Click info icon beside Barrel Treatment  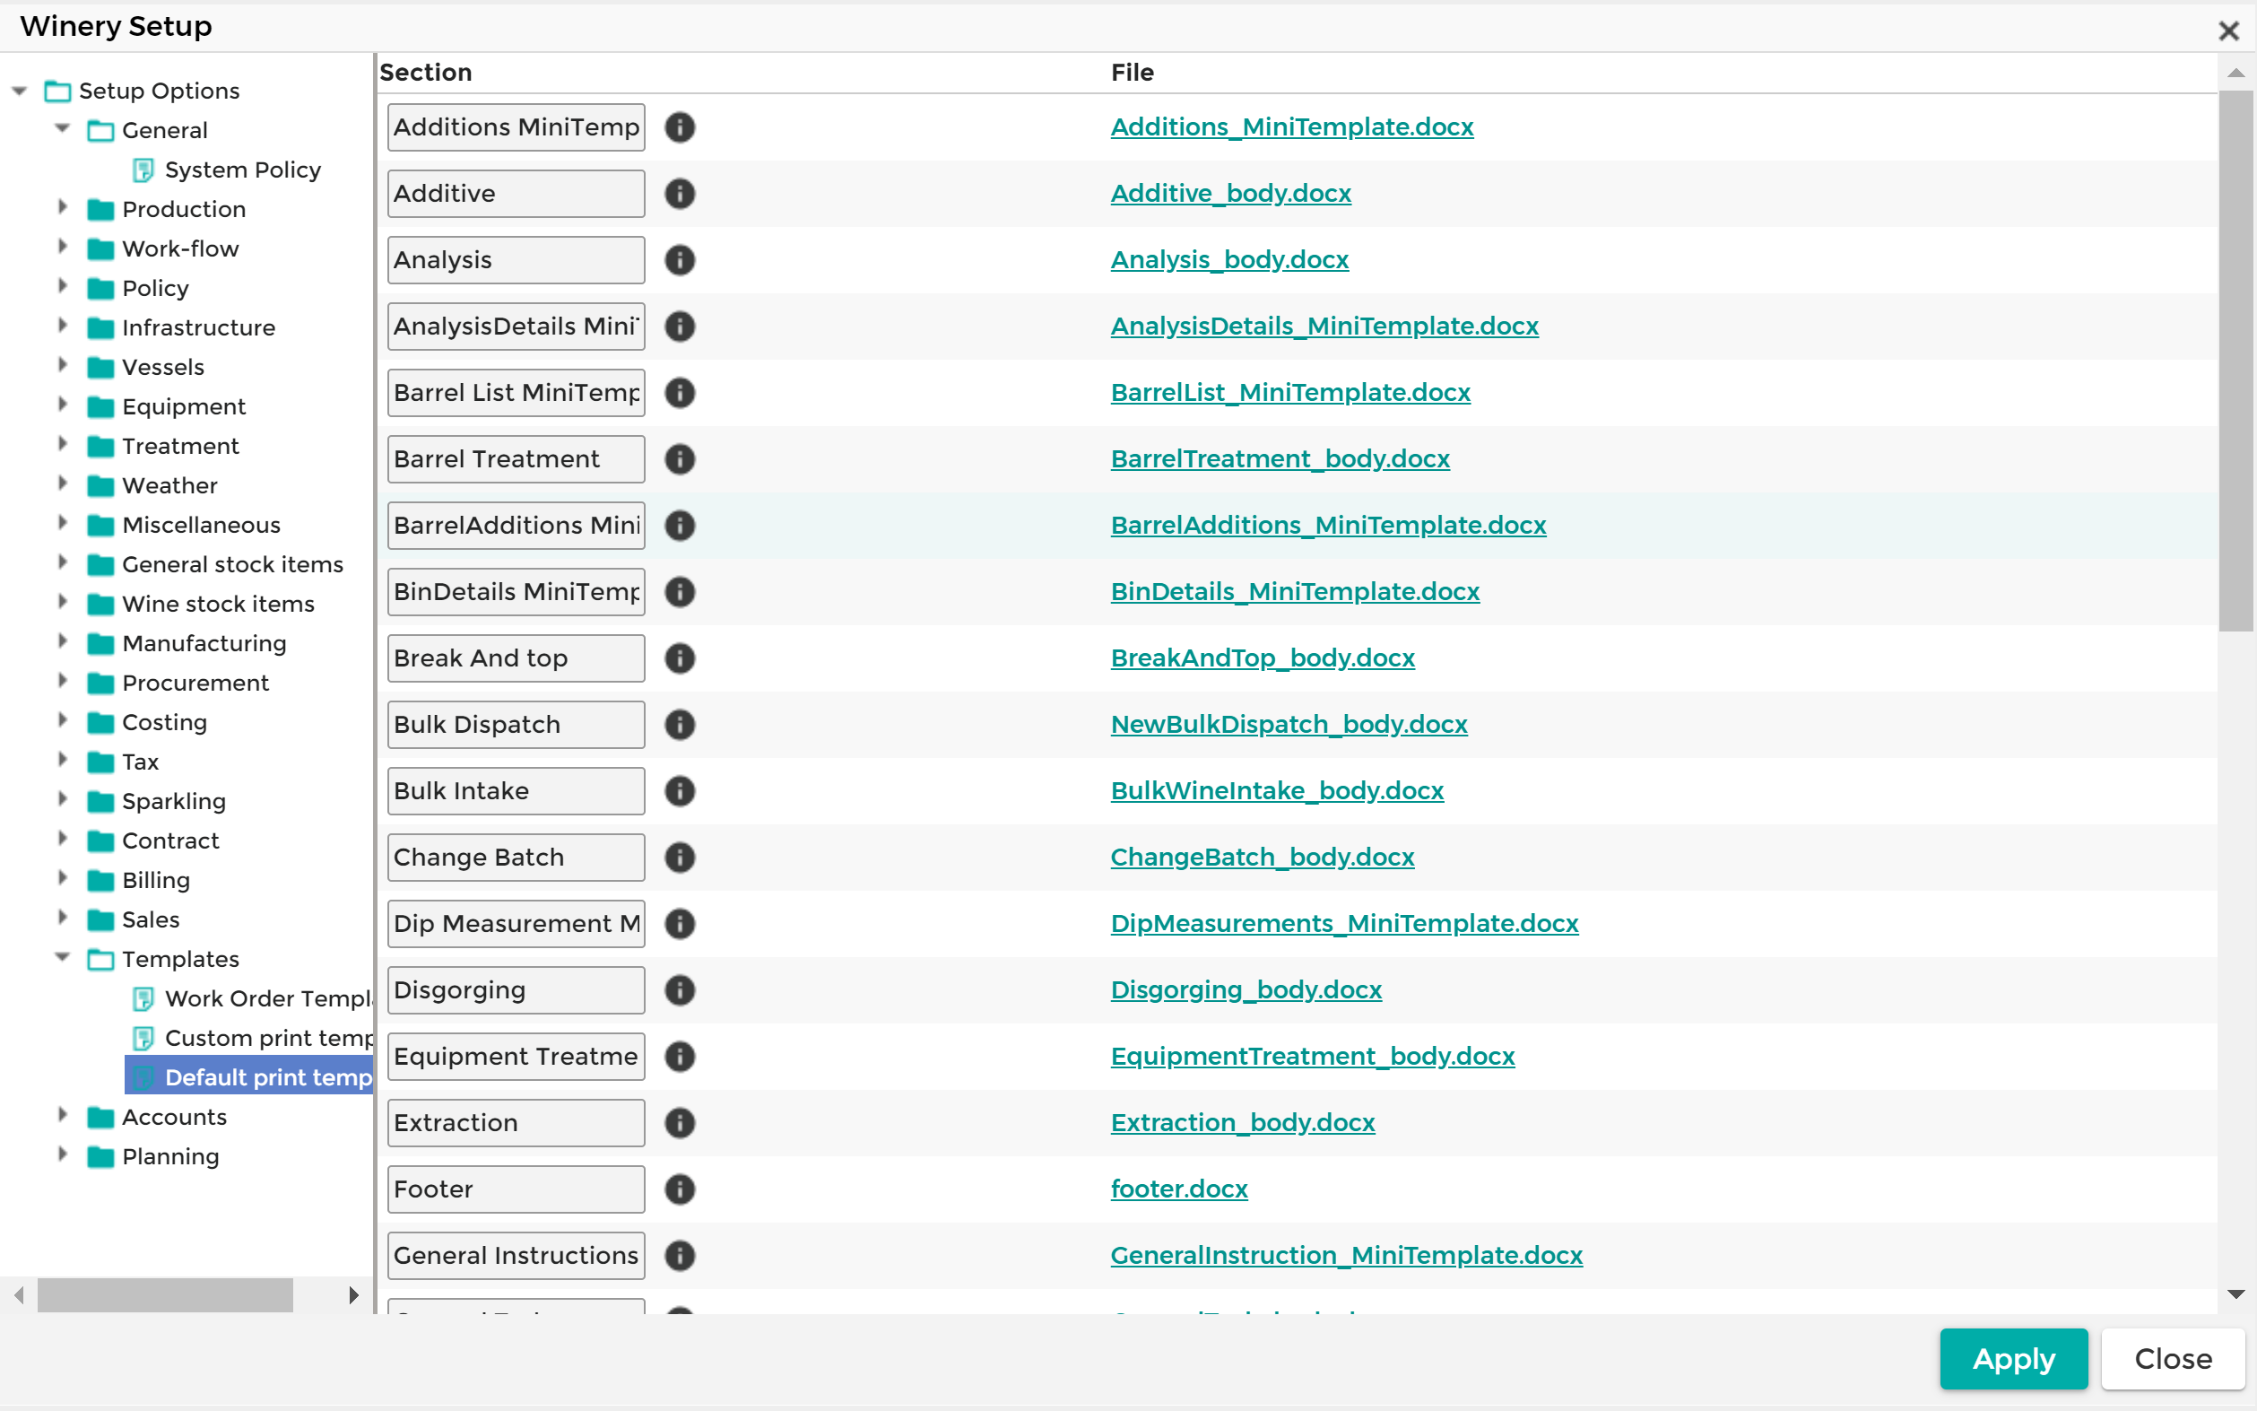tap(680, 458)
